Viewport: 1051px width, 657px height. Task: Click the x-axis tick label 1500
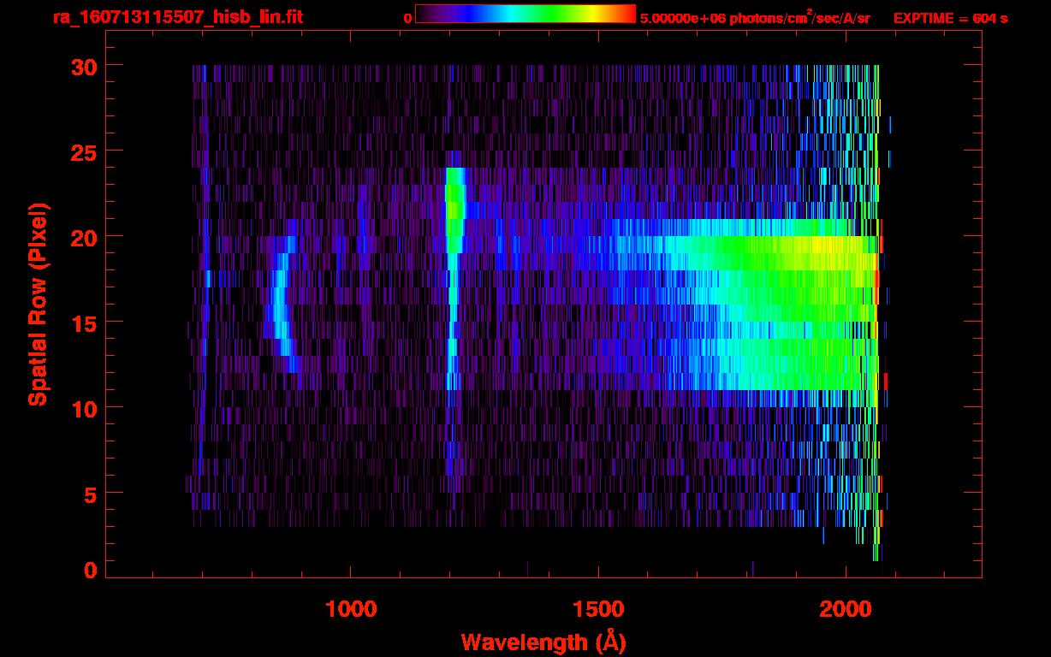(598, 608)
